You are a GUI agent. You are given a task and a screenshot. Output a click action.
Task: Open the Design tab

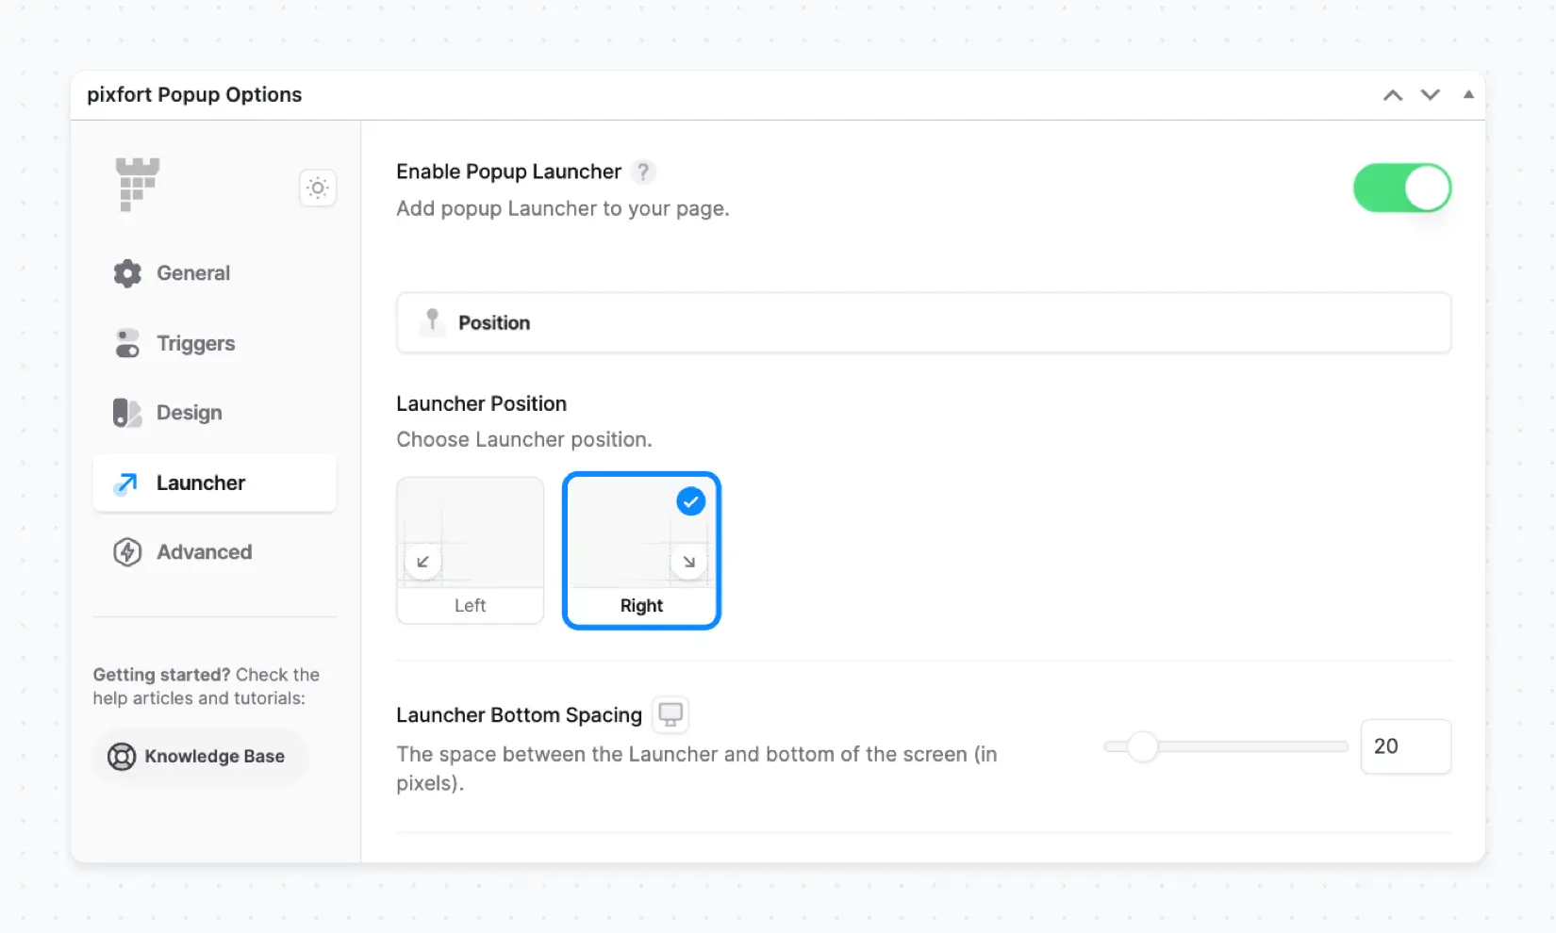(189, 413)
